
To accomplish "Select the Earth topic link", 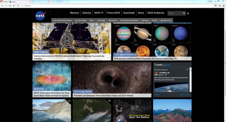I will [x=92, y=20].
